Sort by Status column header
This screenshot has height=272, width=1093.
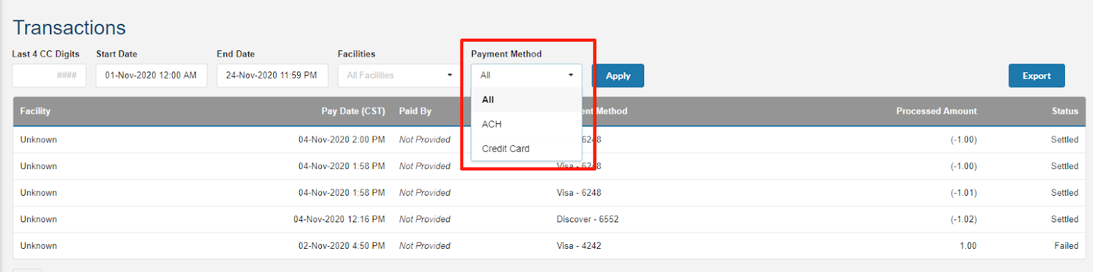point(1065,111)
